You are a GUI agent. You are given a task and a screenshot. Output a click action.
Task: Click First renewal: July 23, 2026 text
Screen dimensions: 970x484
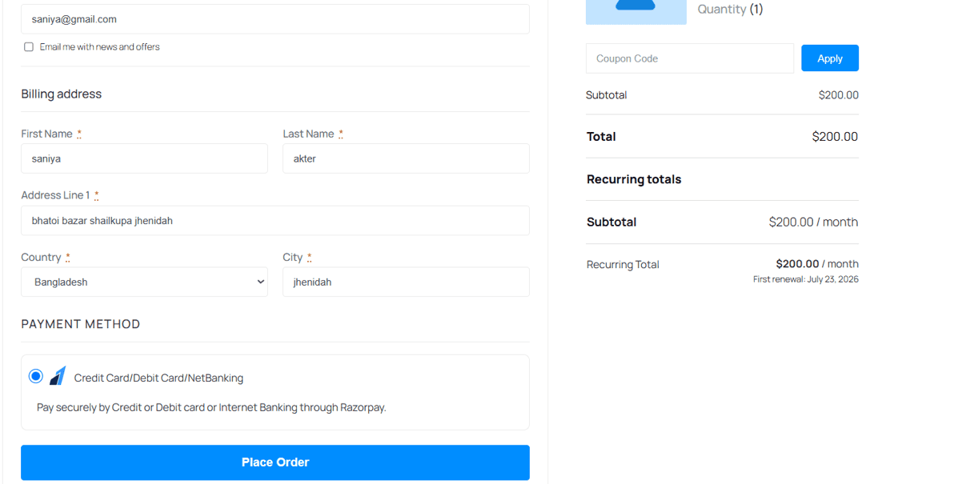click(x=806, y=279)
